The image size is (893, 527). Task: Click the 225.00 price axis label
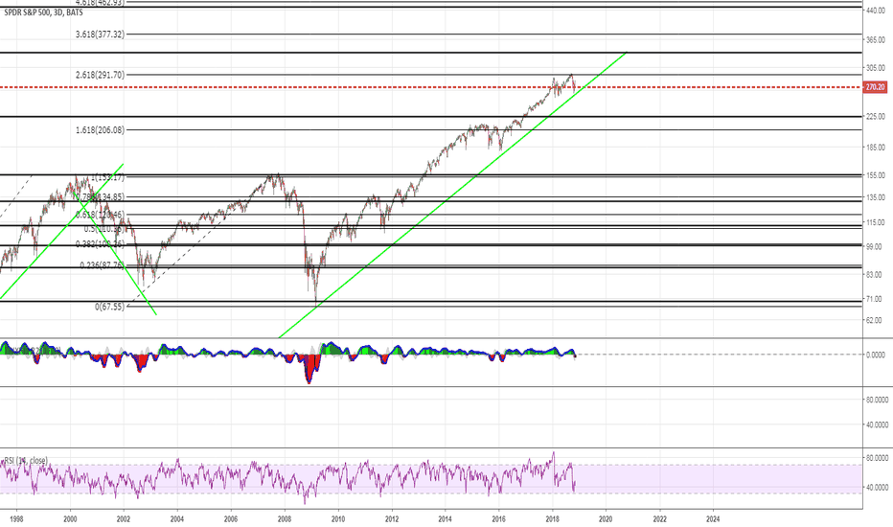[x=876, y=116]
